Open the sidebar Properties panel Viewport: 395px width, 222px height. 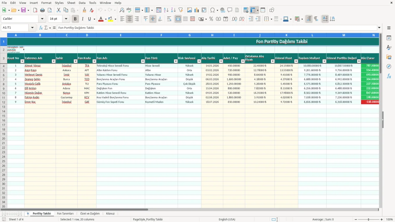point(389,38)
